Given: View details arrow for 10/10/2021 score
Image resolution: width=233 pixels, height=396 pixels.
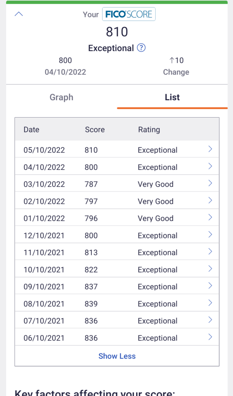Looking at the screenshot, I should (210, 269).
